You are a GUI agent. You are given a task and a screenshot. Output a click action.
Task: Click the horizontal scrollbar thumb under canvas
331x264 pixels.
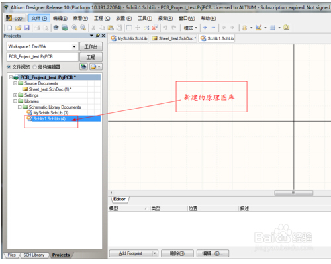click(x=293, y=193)
